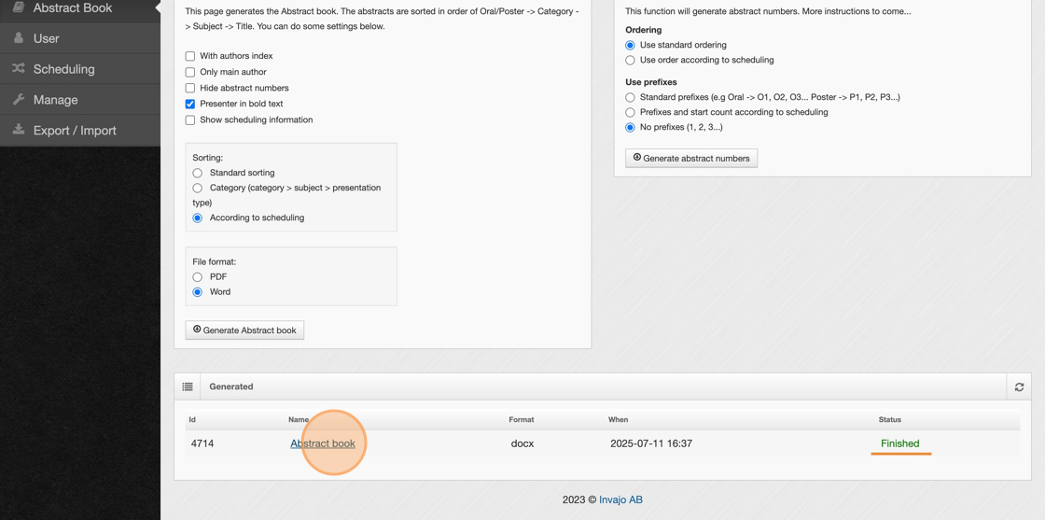The height and width of the screenshot is (520, 1045).
Task: Select PDF file format
Action: point(198,277)
